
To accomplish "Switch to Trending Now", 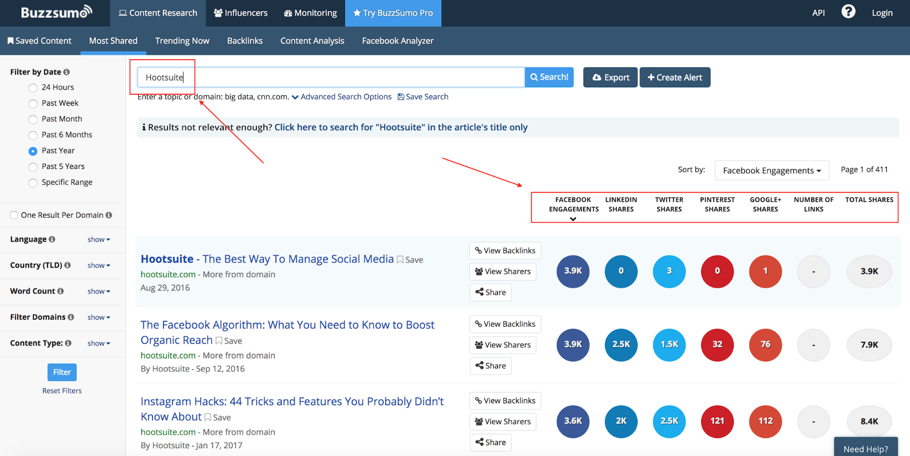I will point(182,41).
